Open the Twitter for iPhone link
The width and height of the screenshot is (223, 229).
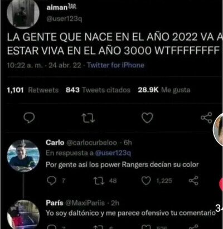(116, 65)
